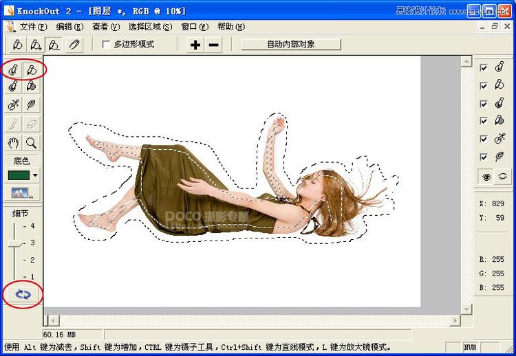The image size is (516, 356).
Task: Restore the inner document window
Action: [x=495, y=27]
